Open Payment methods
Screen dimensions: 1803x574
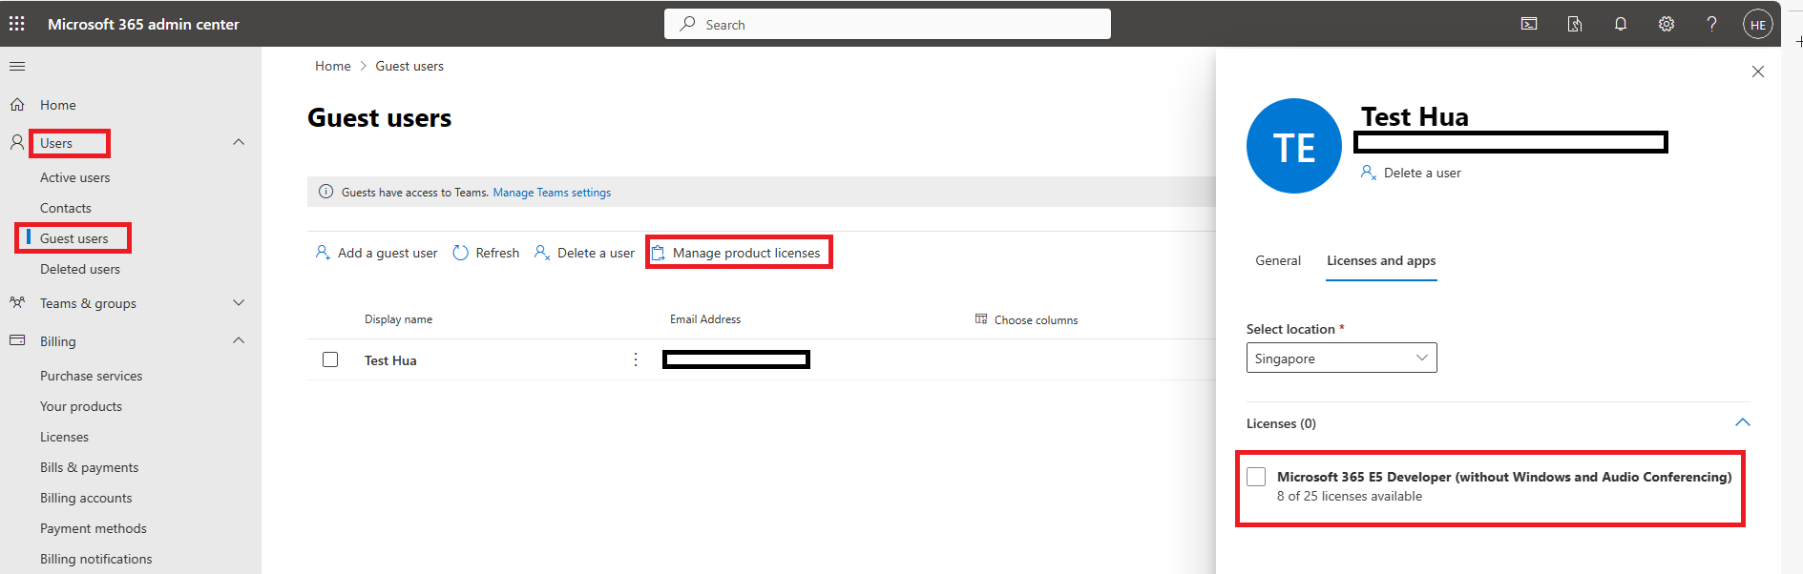(94, 528)
